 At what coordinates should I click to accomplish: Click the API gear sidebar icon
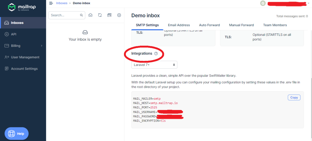pyautogui.click(x=7, y=34)
